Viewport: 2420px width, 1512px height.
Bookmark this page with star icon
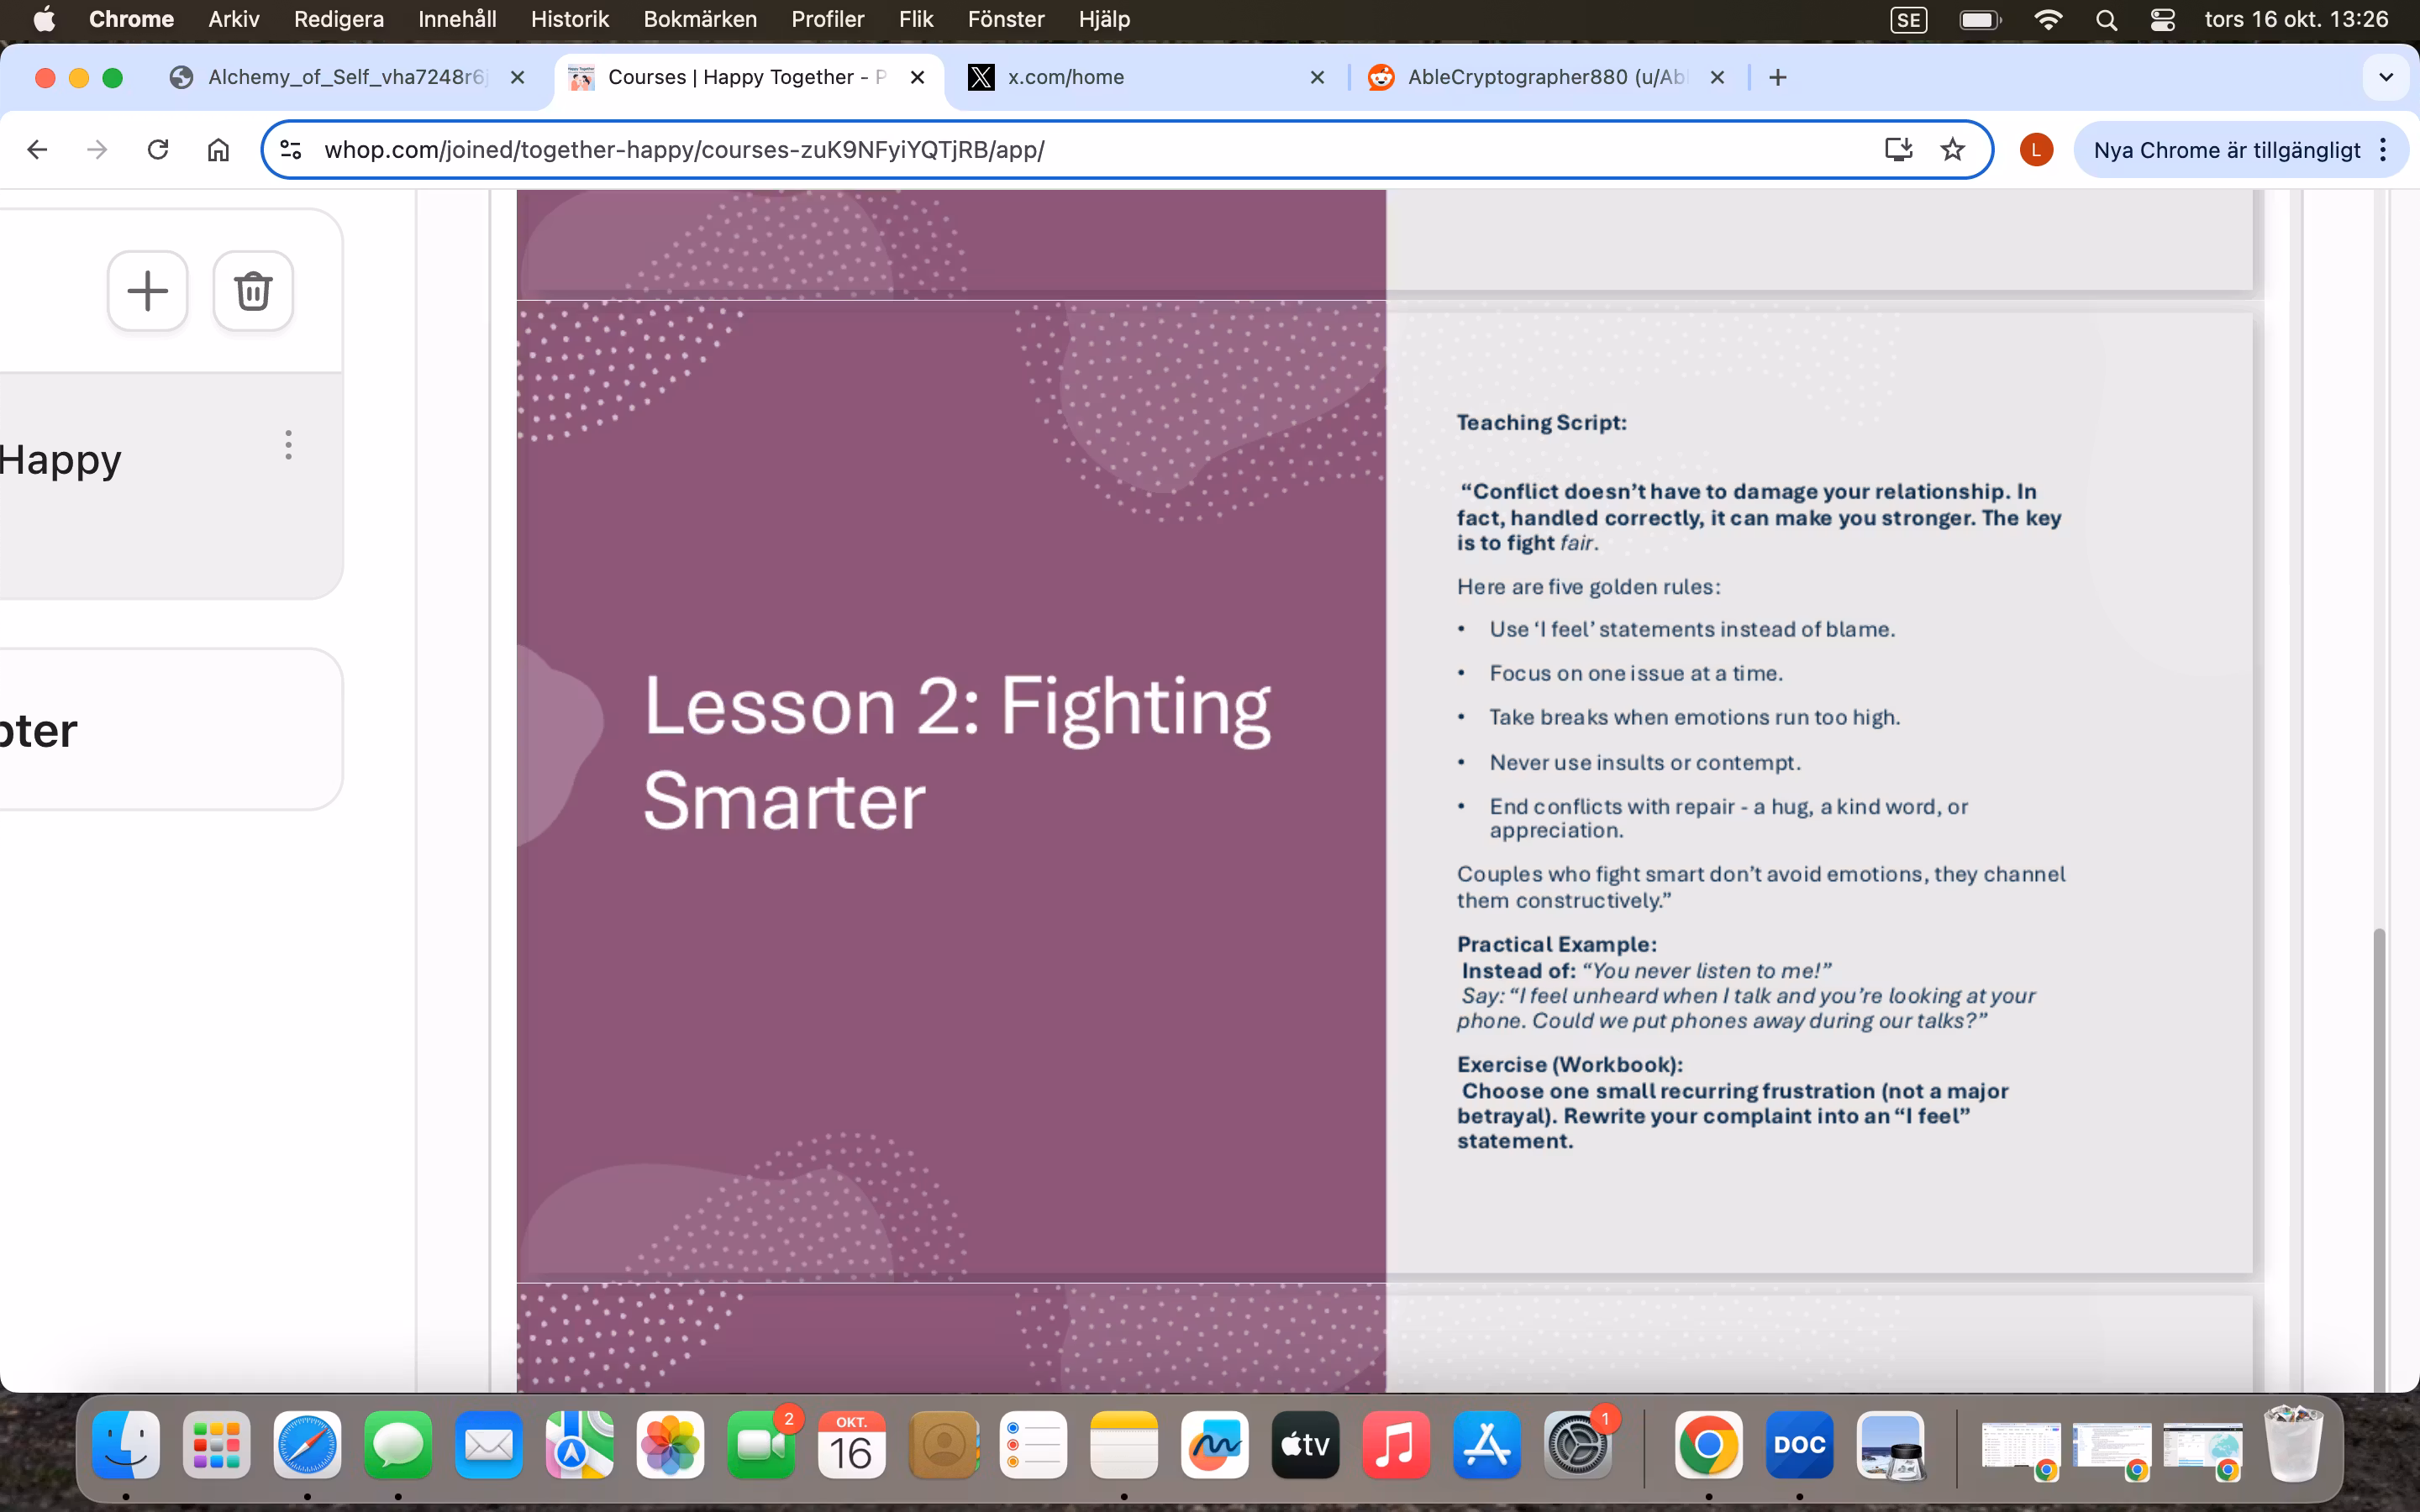pos(1952,150)
